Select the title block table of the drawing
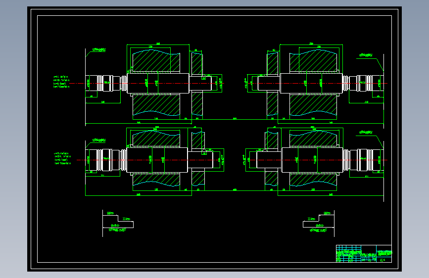The image size is (429, 278). click(x=364, y=254)
